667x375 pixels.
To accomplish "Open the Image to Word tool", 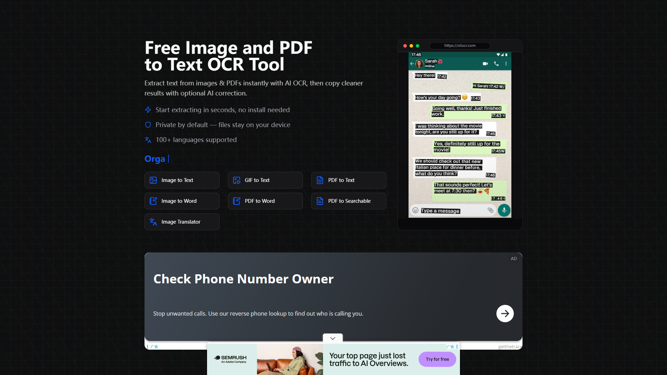I will pos(182,201).
